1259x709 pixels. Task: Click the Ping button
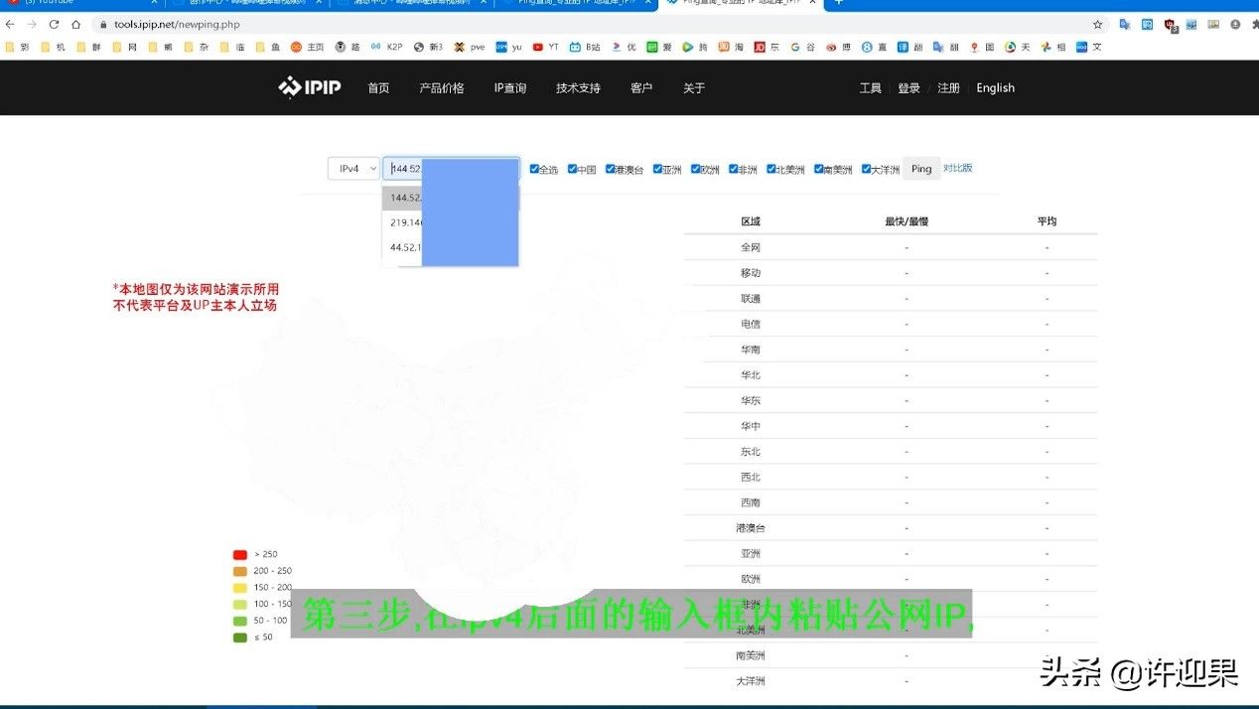coord(921,169)
